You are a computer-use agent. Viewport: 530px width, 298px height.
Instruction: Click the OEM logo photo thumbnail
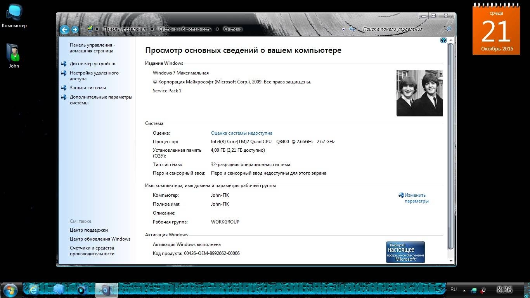click(420, 93)
